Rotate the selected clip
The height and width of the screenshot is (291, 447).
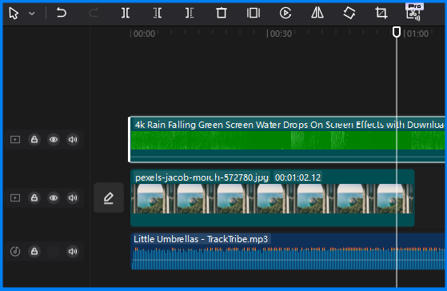coord(349,13)
